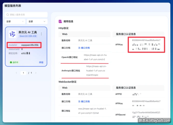Image resolution: width=173 pixels, height=125 pixels.
Task: Open 接口文档 link under Http协议
Action: point(84,48)
